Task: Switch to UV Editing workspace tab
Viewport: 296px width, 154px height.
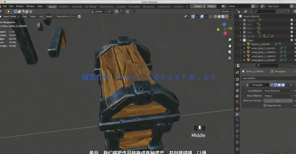Action: click(91, 7)
